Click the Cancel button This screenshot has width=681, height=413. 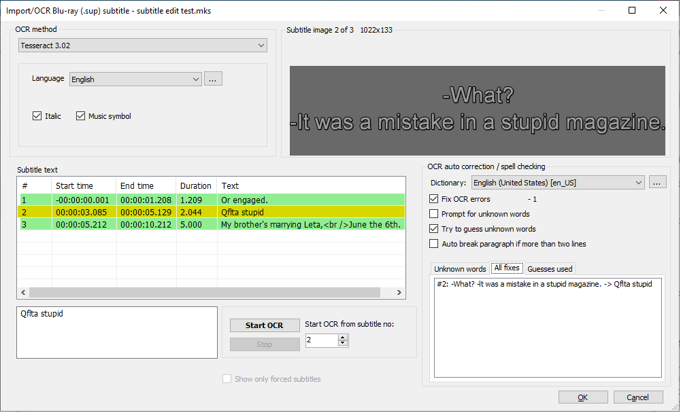638,397
